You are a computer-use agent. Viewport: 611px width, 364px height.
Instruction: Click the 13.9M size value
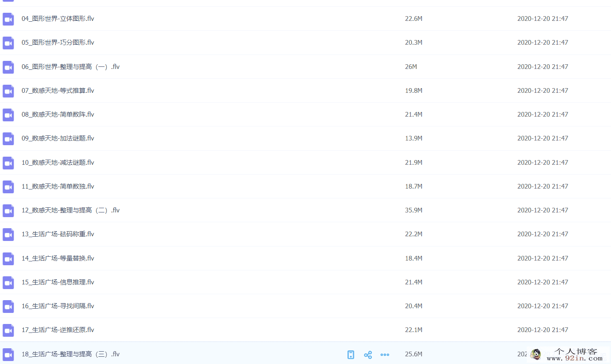(414, 138)
